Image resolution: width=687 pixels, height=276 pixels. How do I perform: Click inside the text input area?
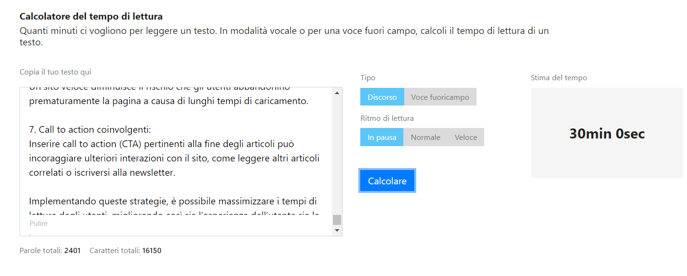[x=177, y=153]
